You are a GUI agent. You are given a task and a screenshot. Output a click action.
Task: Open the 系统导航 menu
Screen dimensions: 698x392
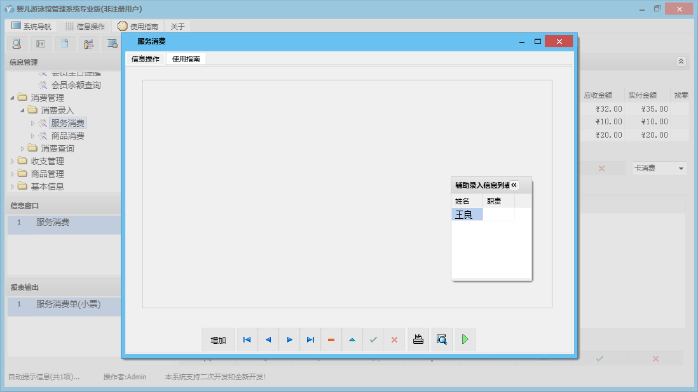(32, 27)
